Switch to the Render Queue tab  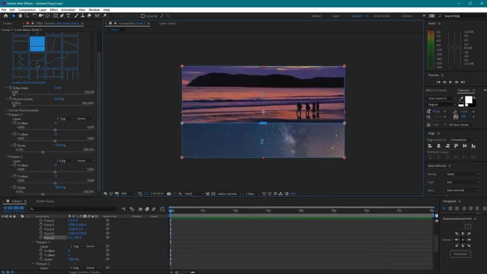(45, 201)
